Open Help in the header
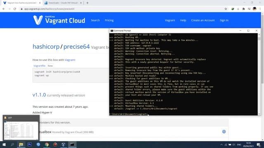264x148 pixels. 183,20
